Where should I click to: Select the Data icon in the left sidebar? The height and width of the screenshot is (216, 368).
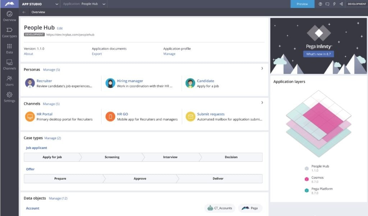[9, 48]
